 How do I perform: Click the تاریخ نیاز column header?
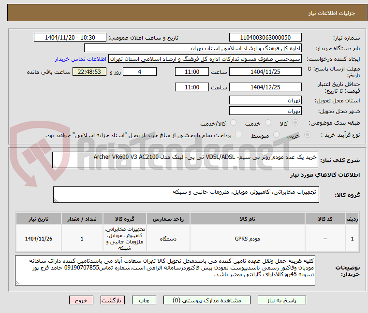39,219
